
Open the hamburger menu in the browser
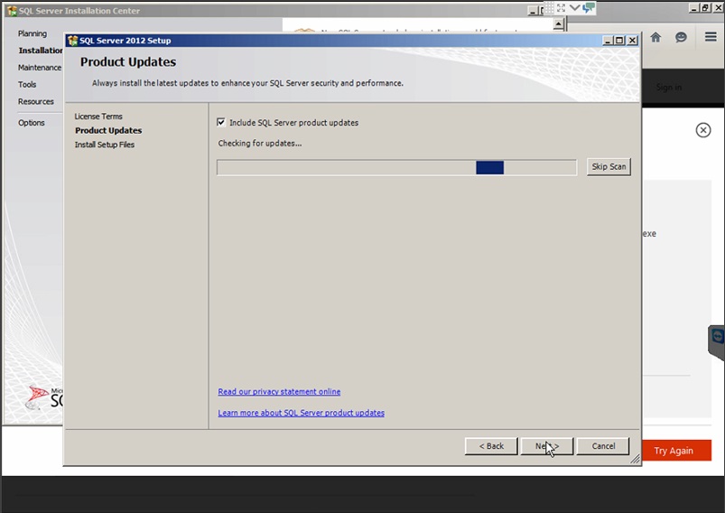point(711,36)
